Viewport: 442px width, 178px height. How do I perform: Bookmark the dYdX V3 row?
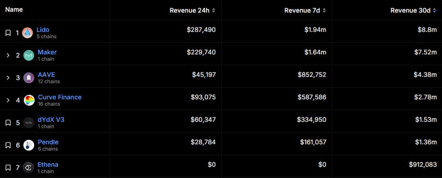pyautogui.click(x=8, y=123)
